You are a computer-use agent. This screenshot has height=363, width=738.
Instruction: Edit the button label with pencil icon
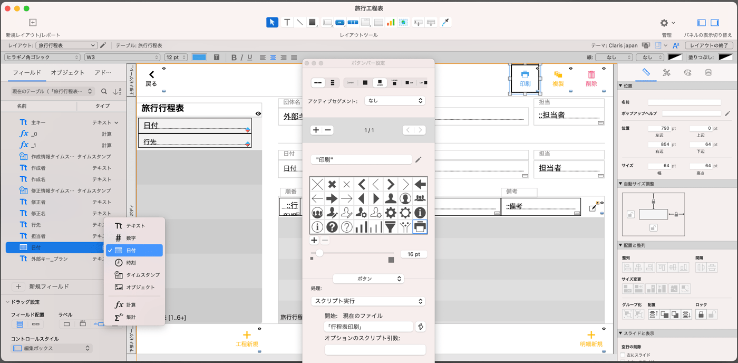pos(418,159)
